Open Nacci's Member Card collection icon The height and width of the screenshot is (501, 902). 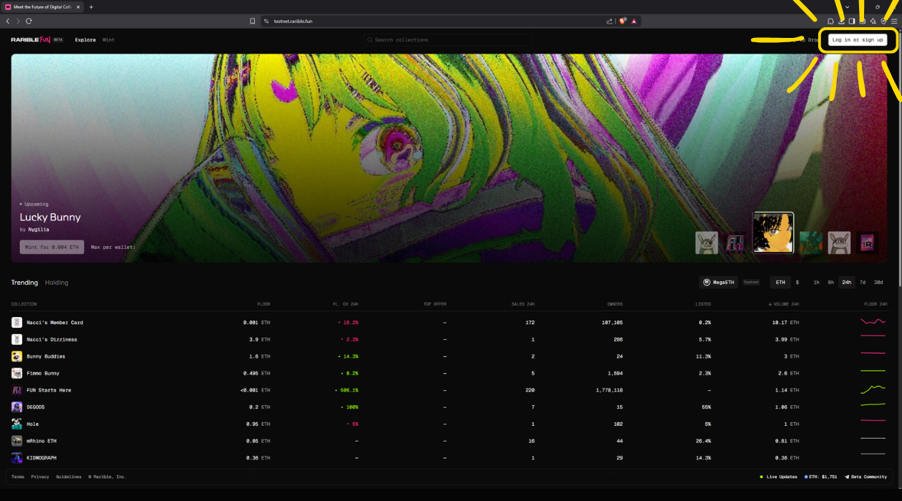[16, 323]
